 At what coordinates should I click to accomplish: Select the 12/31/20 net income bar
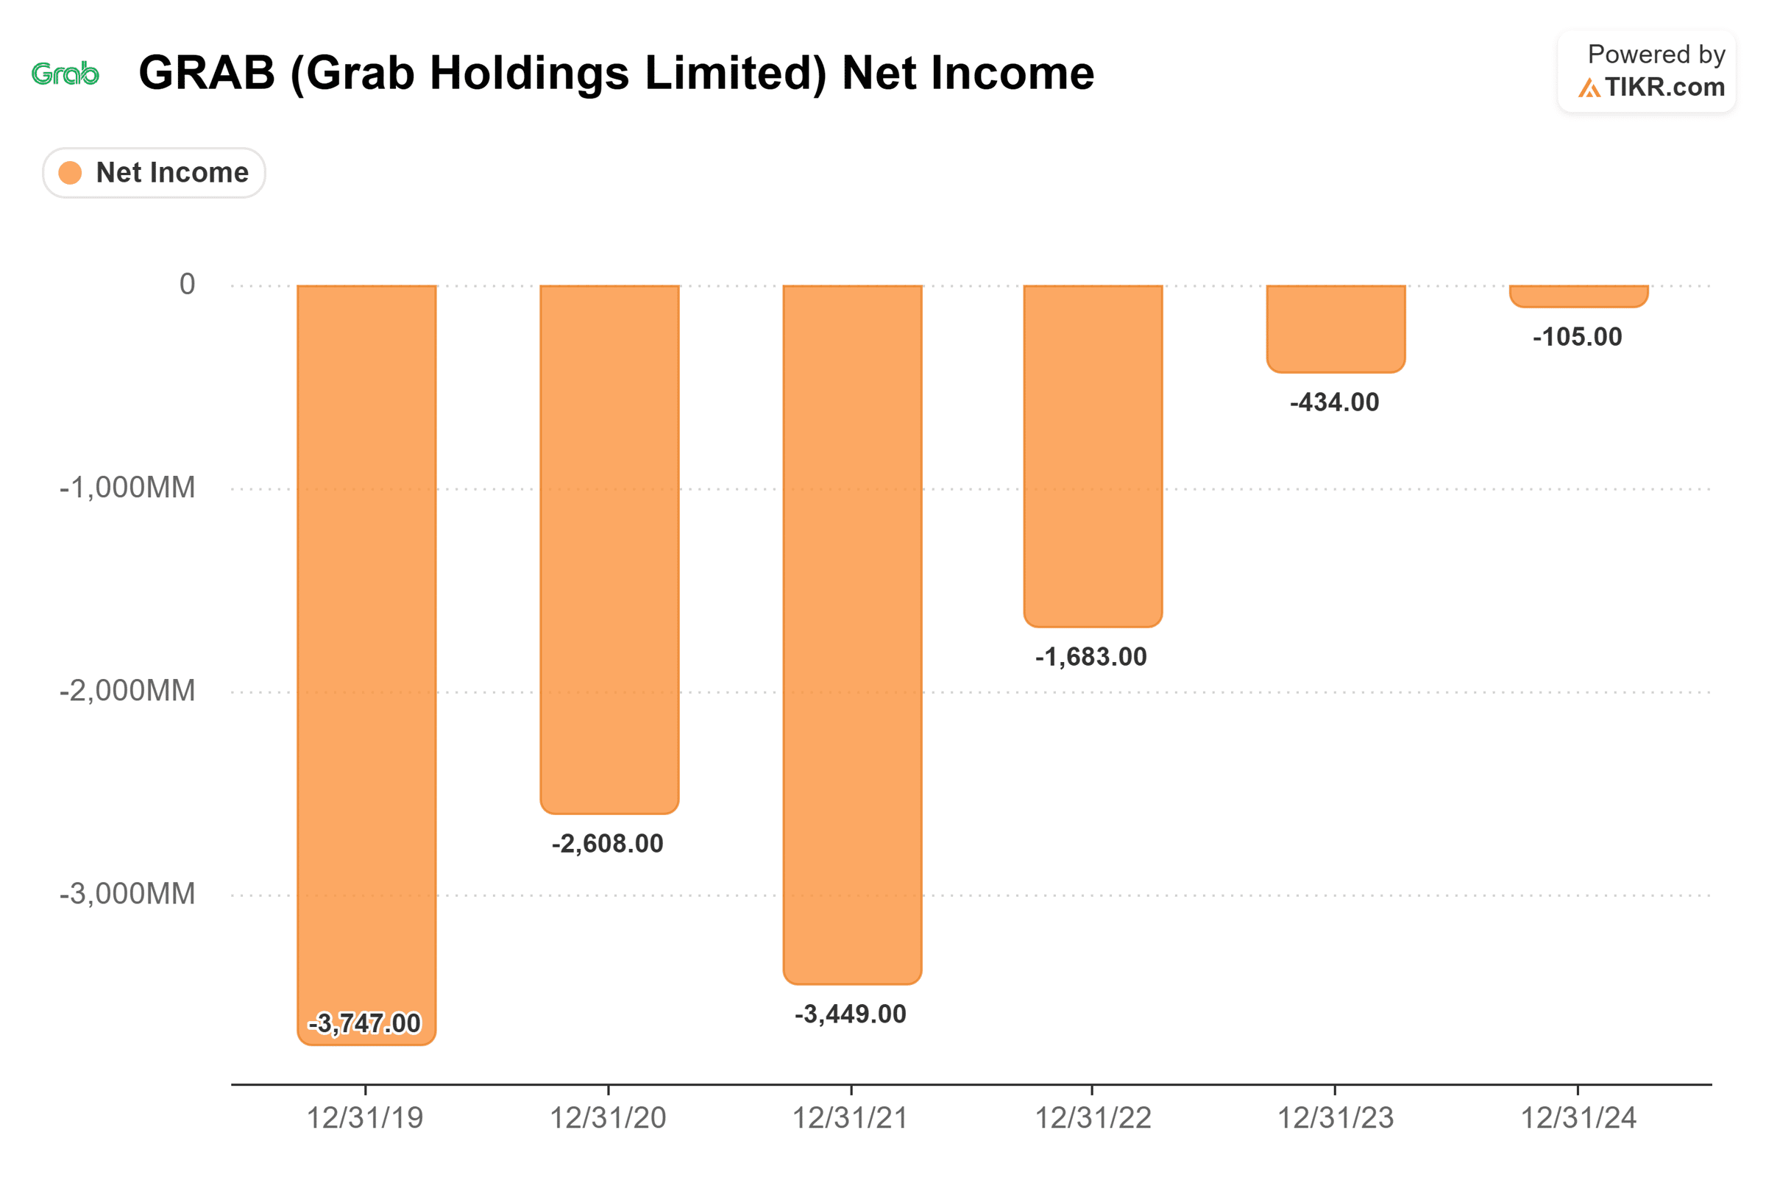[x=609, y=548]
